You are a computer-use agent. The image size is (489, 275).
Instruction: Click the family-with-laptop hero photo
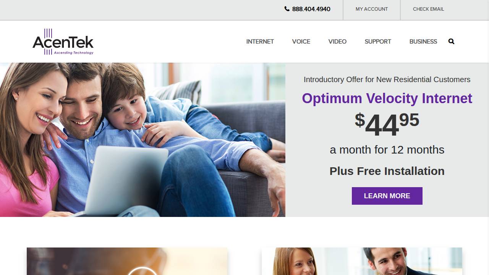pos(142,140)
